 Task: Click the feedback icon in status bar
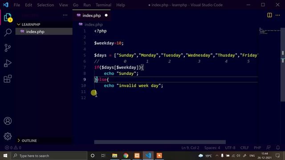tap(269, 148)
